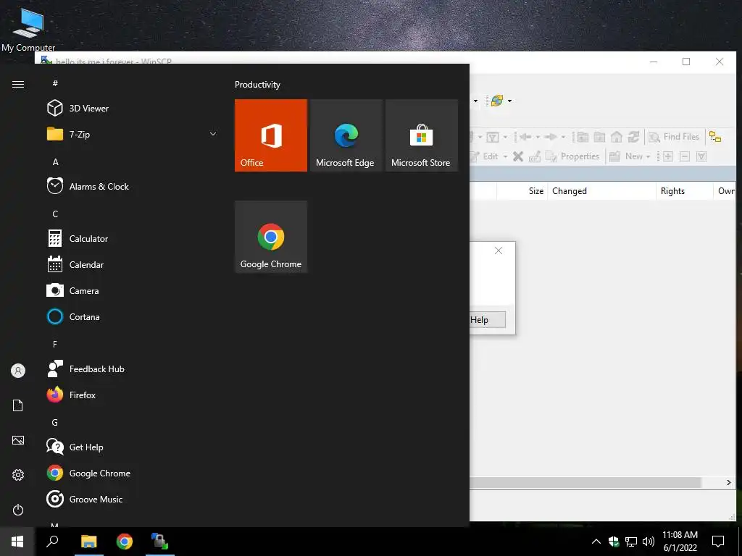The image size is (742, 556).
Task: Click New in WinSCP toolbar
Action: [625, 156]
